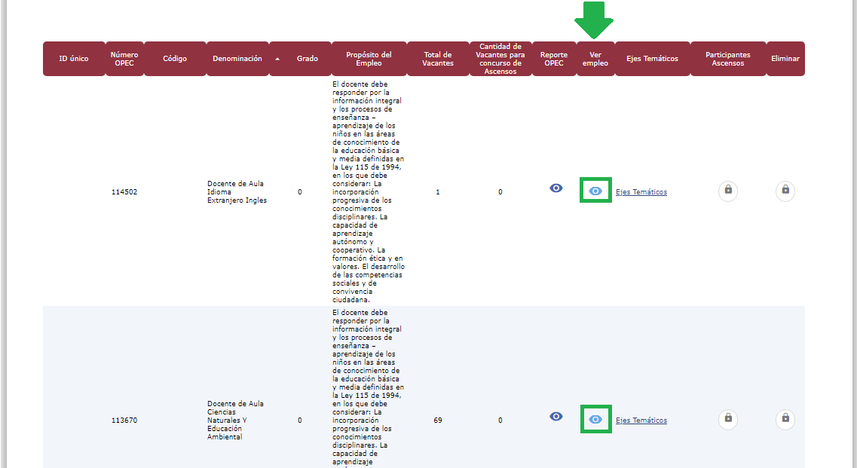This screenshot has width=857, height=468.
Task: Click Ver empleo eye icon for OPEC 114502
Action: click(x=595, y=191)
